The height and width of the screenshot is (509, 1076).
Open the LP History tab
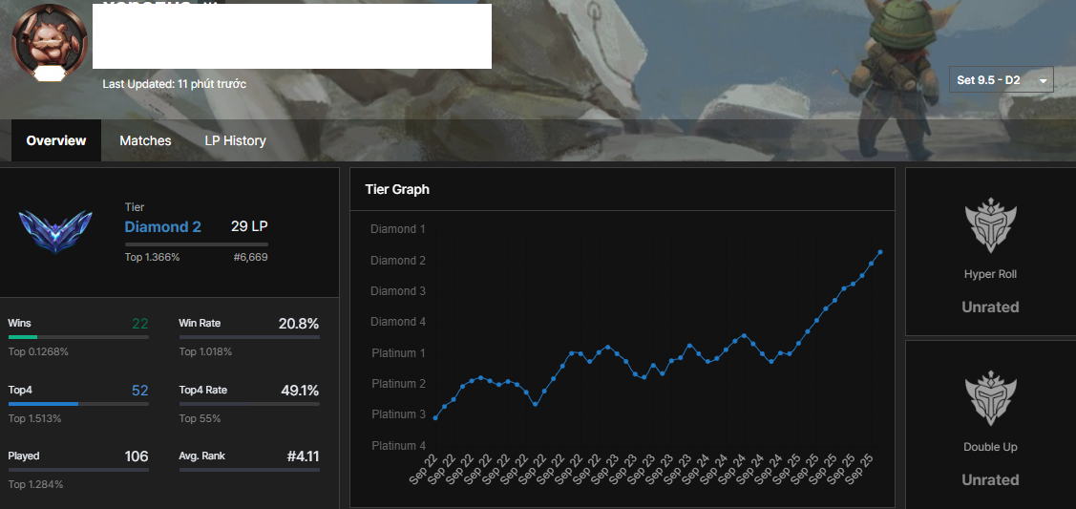point(236,140)
